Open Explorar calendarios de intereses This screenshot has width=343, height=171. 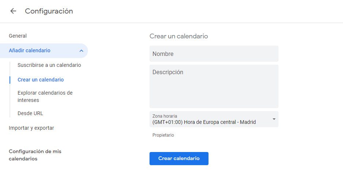(45, 96)
